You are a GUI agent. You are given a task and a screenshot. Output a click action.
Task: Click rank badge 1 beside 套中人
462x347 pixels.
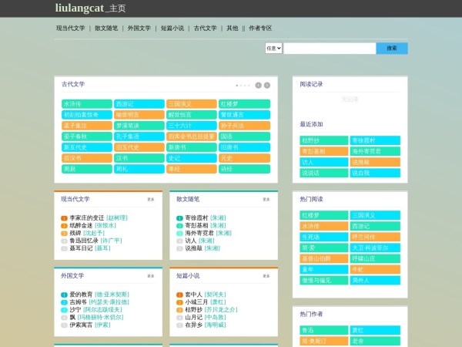point(179,295)
